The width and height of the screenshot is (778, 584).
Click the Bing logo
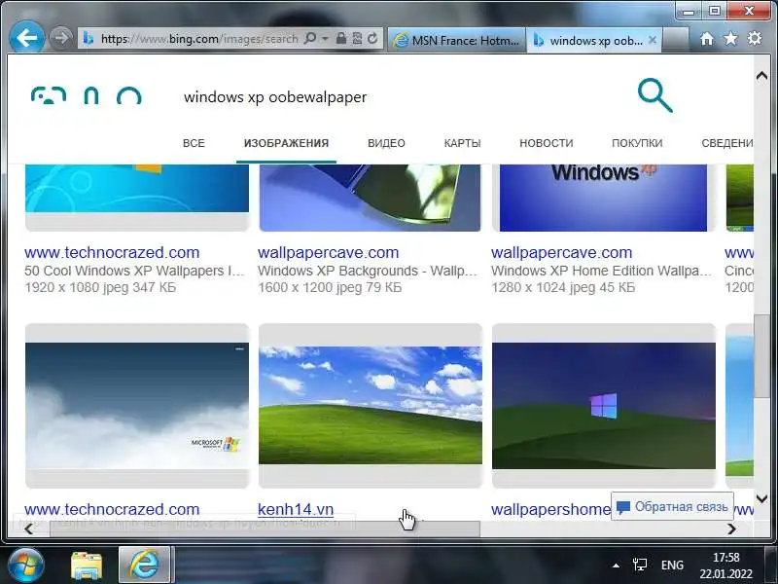pos(87,95)
